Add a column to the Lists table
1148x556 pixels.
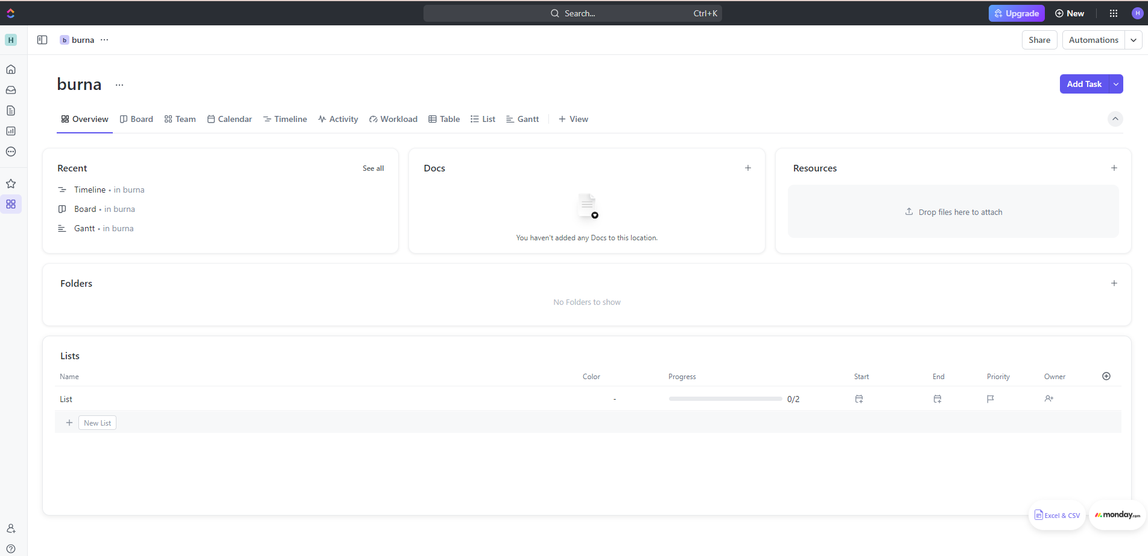[x=1106, y=376]
